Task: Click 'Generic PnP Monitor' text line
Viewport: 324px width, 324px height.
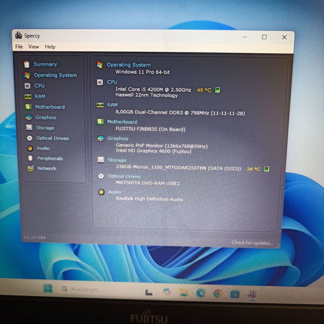Action: 162,146
